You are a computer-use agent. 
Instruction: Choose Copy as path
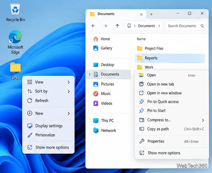pos(172,129)
